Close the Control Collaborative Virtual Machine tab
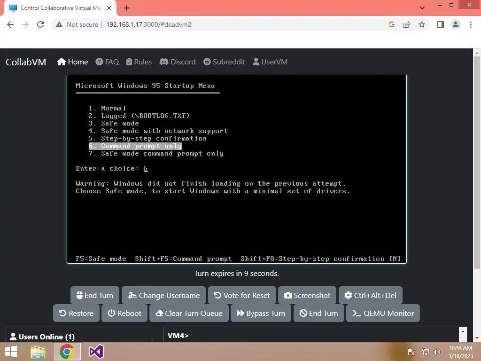The width and height of the screenshot is (481, 361). coord(109,8)
